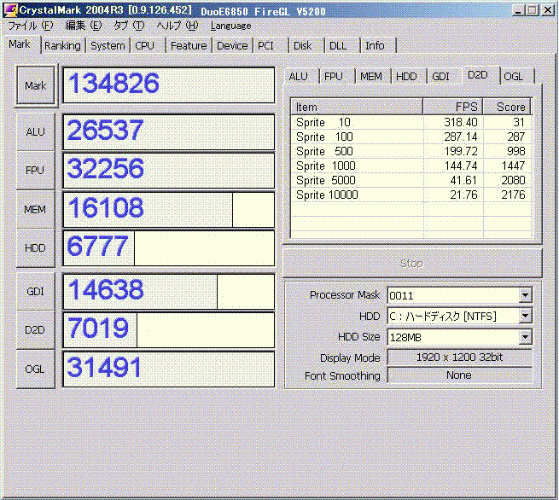The image size is (559, 500).
Task: Select the Sprite 10000 row
Action: pyautogui.click(x=411, y=195)
